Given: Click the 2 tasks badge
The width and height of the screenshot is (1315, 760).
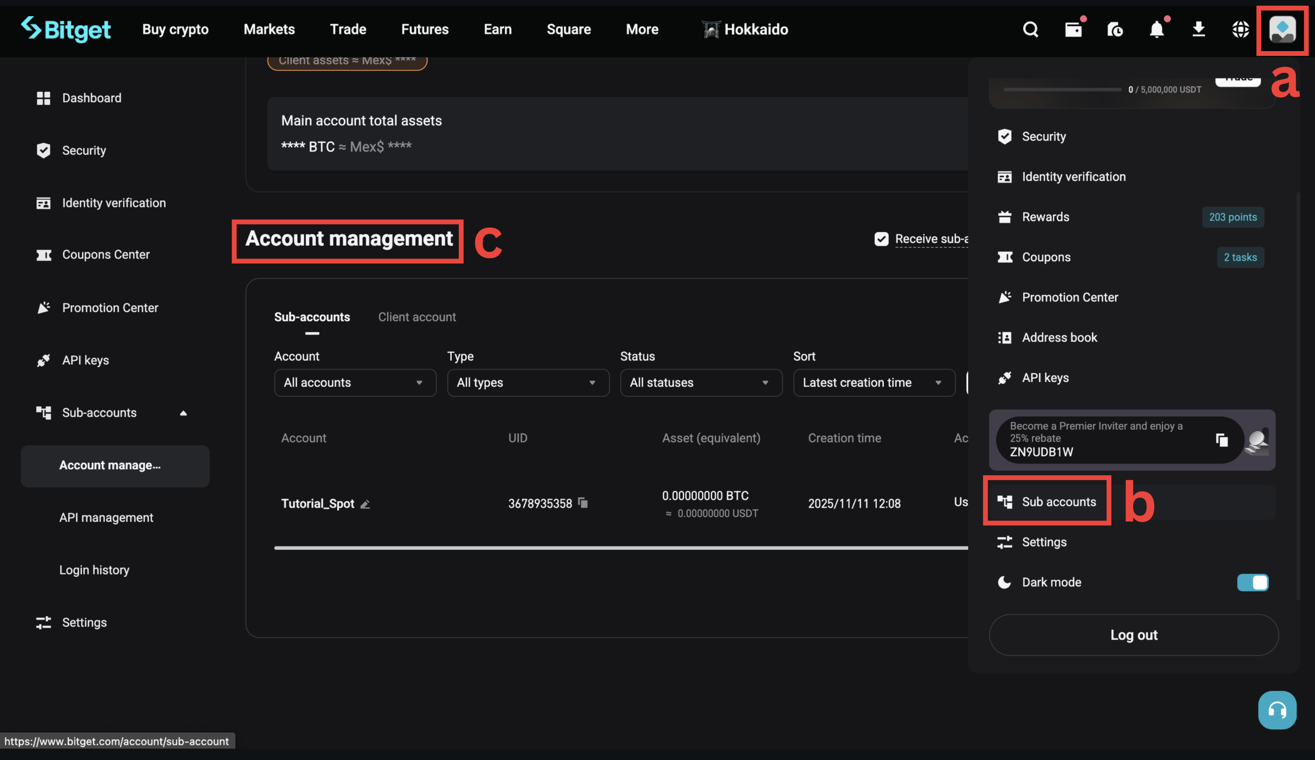Looking at the screenshot, I should 1240,257.
